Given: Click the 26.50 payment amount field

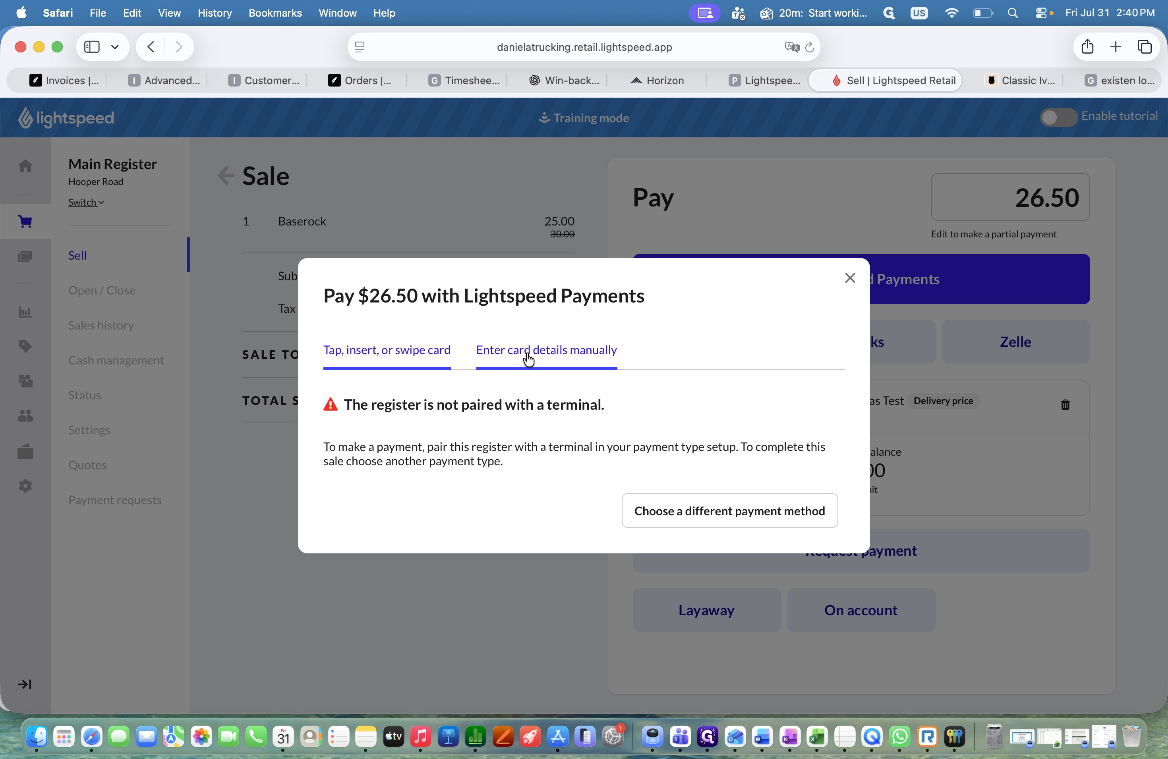Looking at the screenshot, I should click(1010, 197).
